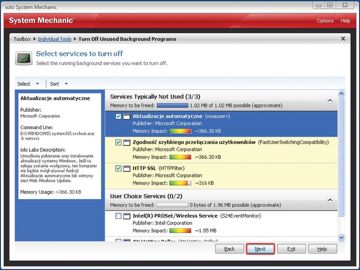Uncheck Zgodność szybkiego przełączania użytkowników service

(x=118, y=143)
